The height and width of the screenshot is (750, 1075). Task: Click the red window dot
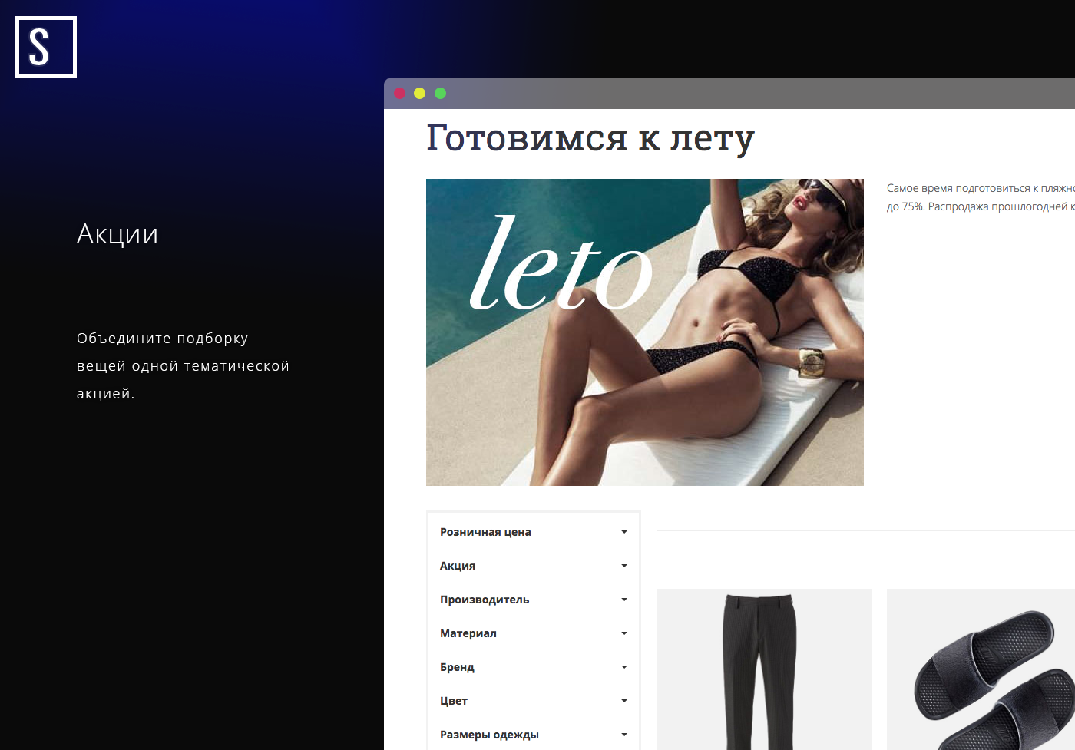point(399,94)
